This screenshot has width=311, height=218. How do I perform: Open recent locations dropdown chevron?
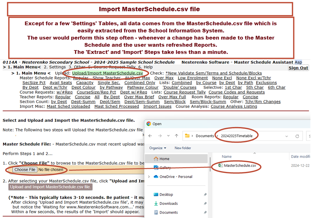(x=169, y=136)
